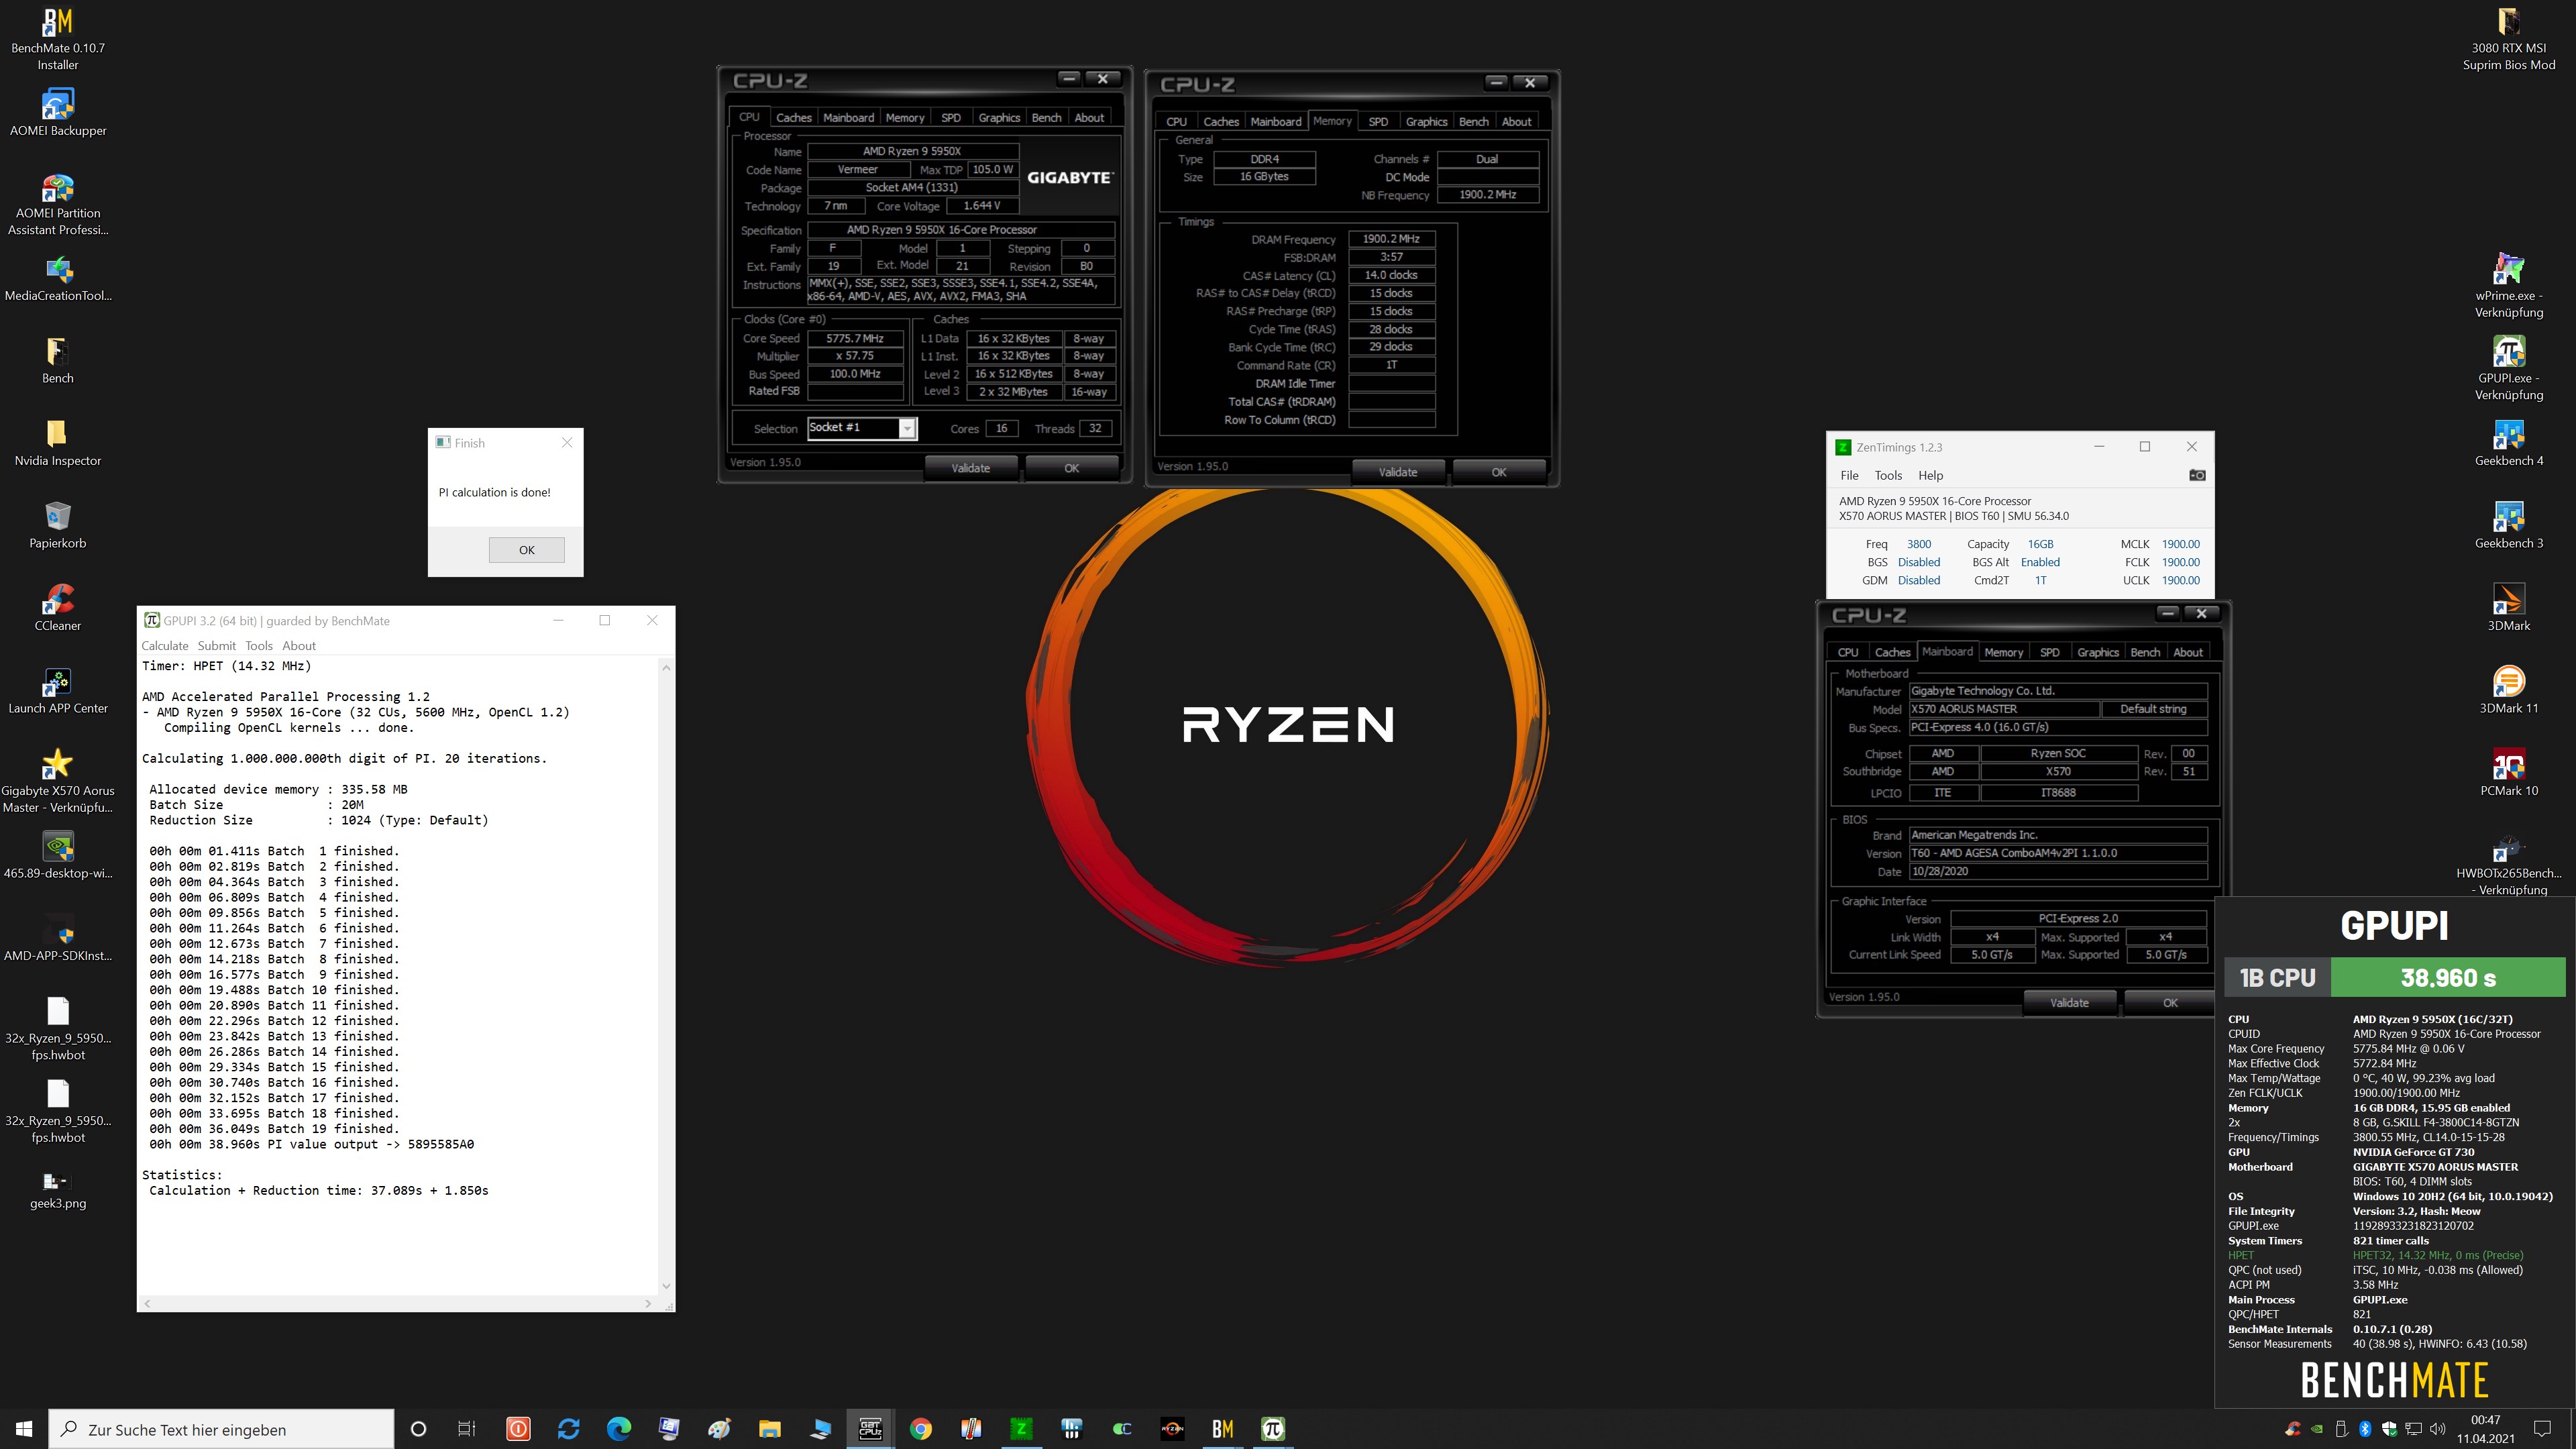Screen dimensions: 2576x1449
Task: Launch 3DMark desktop shortcut
Action: (x=2508, y=608)
